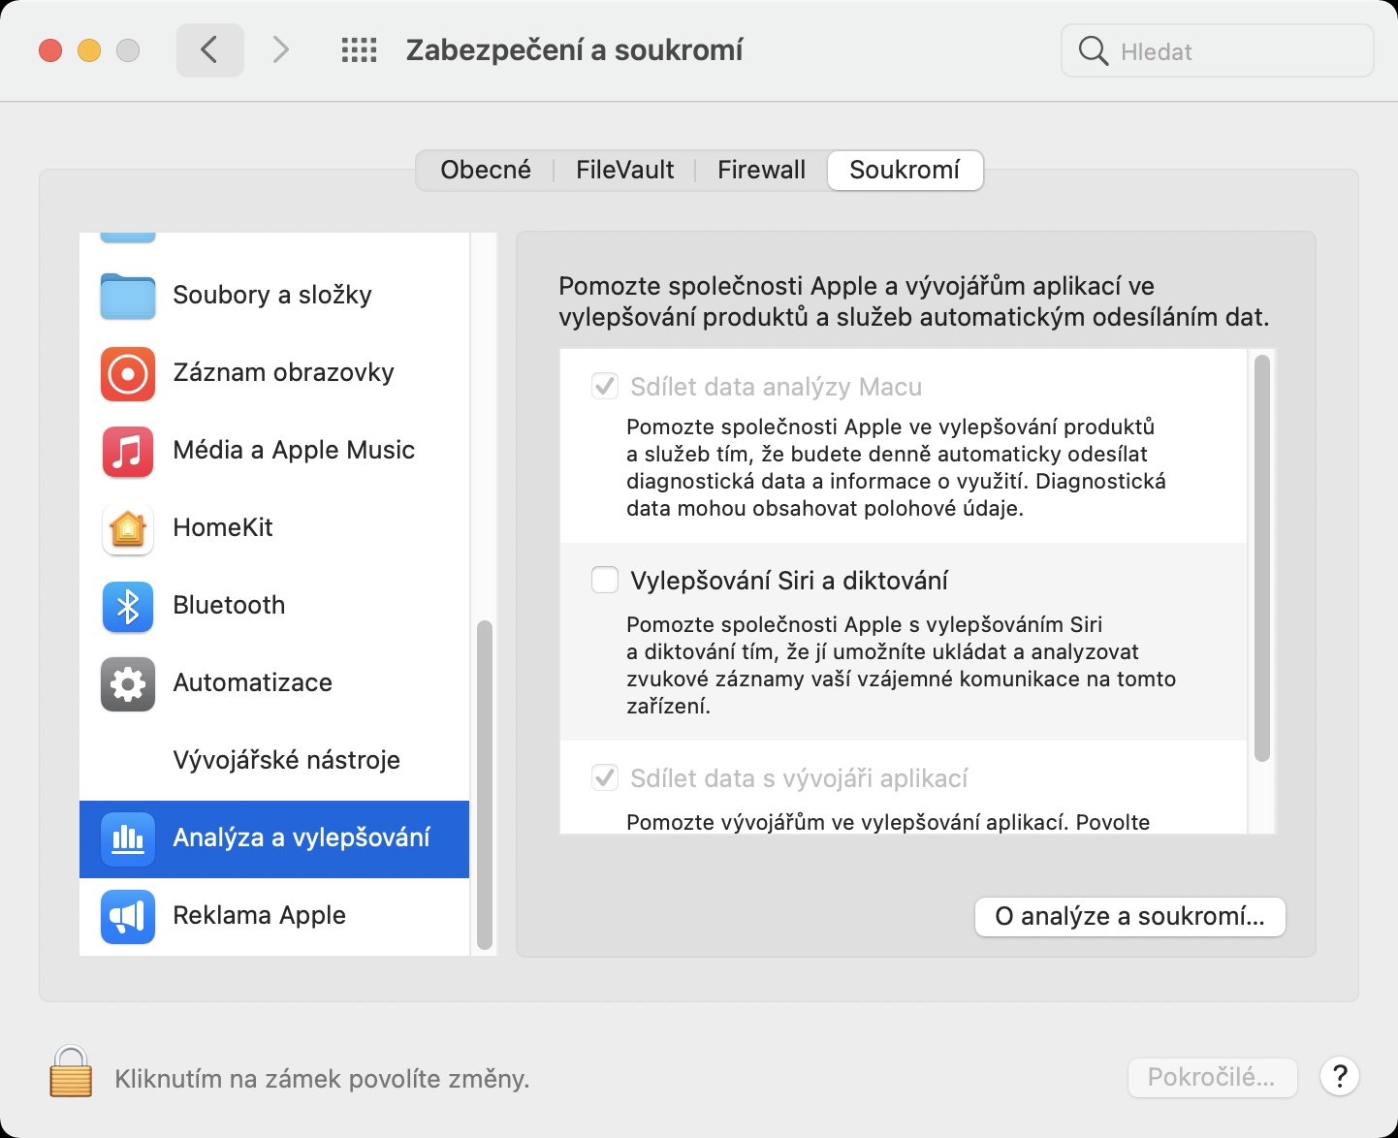Viewport: 1398px width, 1138px height.
Task: Show all preferences grid icon
Action: [359, 50]
